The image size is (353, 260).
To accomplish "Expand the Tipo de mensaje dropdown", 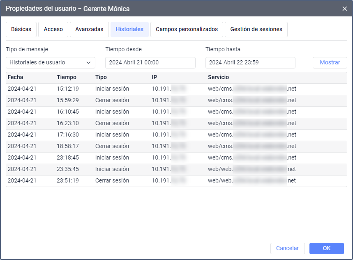I will tap(51, 63).
